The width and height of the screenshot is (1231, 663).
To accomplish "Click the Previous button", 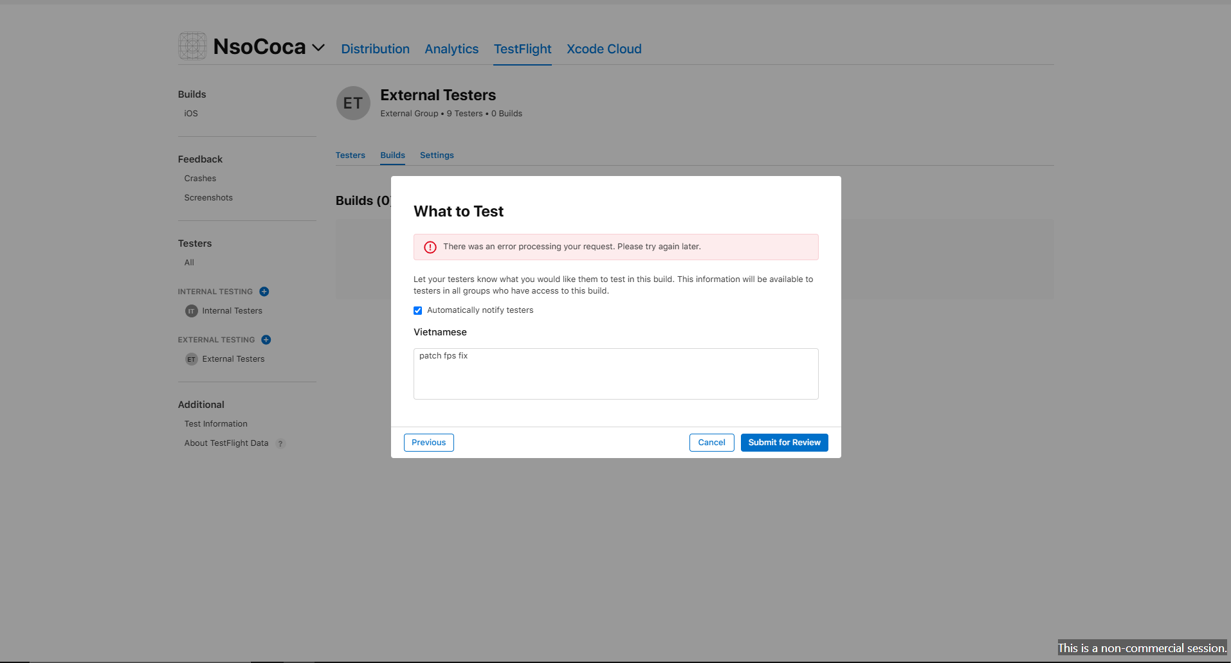I will tap(429, 443).
